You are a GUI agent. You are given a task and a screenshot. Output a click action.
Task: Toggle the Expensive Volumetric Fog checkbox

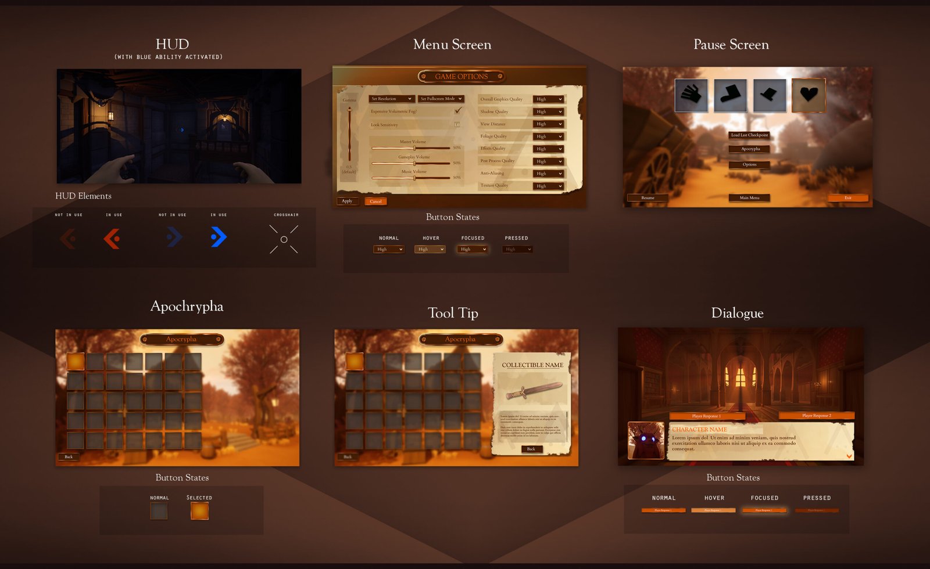click(x=458, y=110)
